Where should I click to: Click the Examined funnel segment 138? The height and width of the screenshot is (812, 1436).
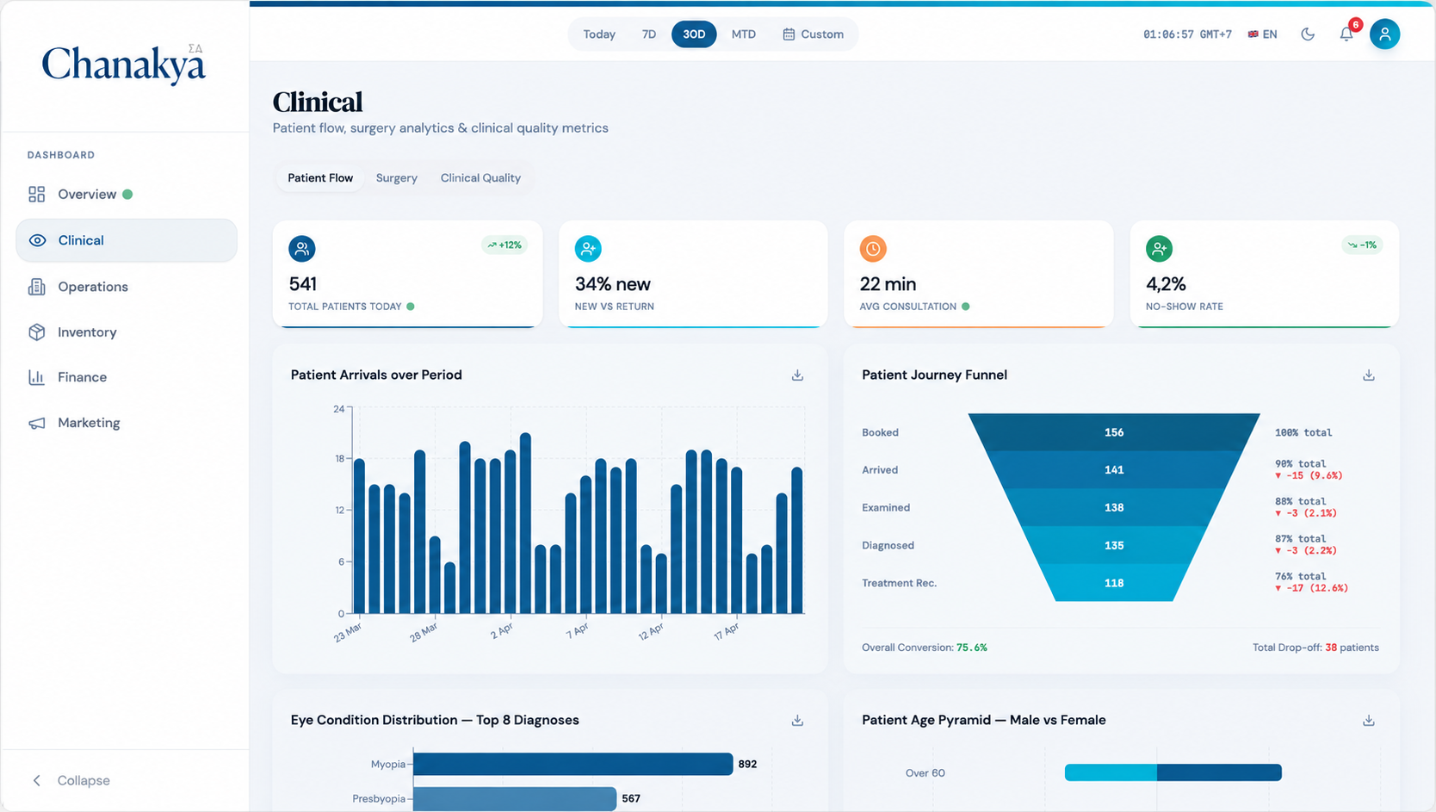[1114, 508]
